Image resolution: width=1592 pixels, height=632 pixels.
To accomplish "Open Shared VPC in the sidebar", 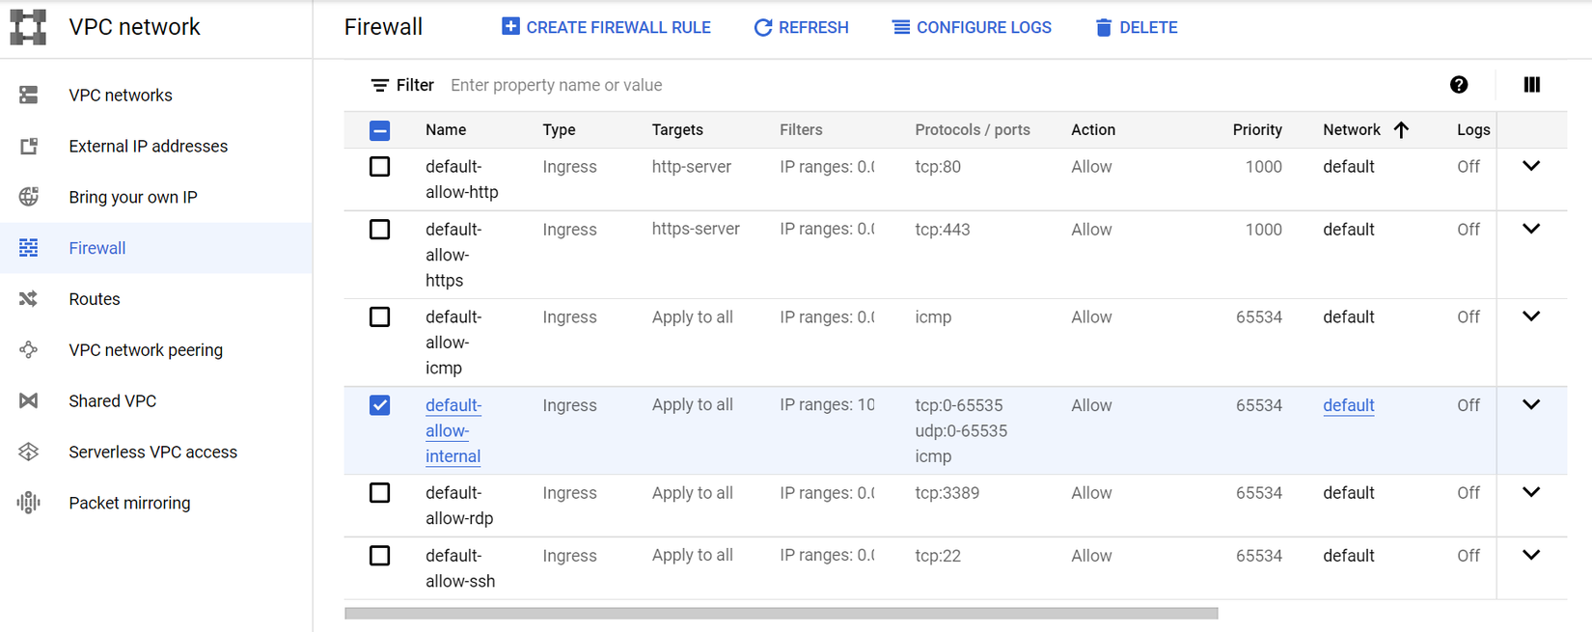I will [x=112, y=400].
